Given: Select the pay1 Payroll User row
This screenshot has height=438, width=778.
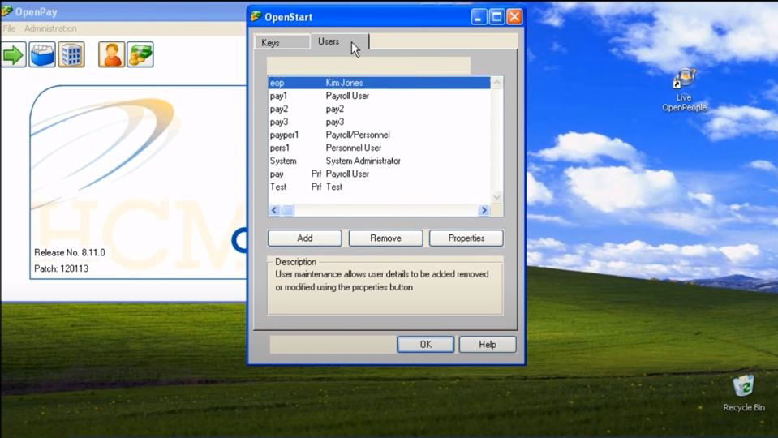Looking at the screenshot, I should pyautogui.click(x=379, y=96).
